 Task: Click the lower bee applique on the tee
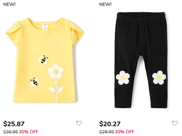click(x=35, y=82)
